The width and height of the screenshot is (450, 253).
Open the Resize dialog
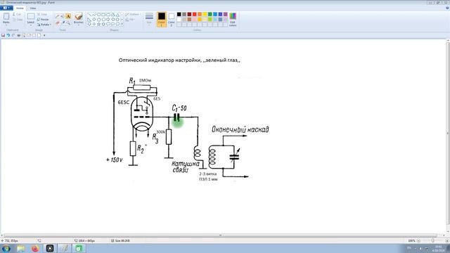(x=43, y=19)
